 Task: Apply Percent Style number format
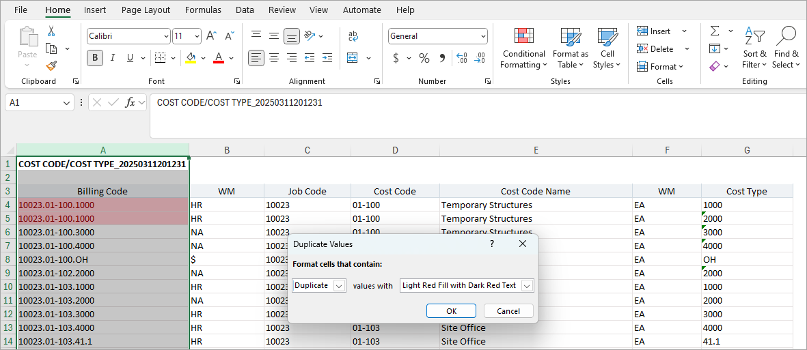[x=424, y=59]
